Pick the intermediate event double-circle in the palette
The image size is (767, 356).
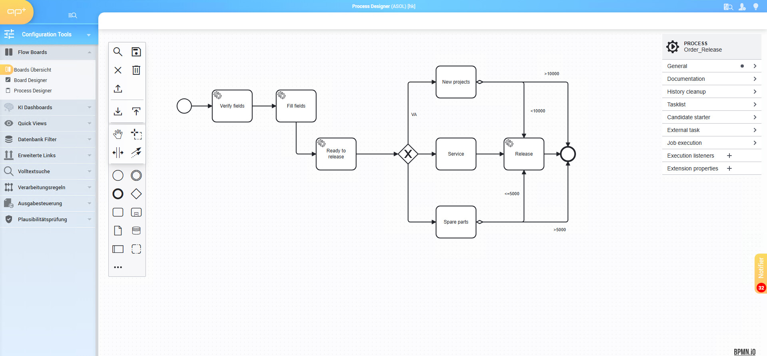(136, 175)
